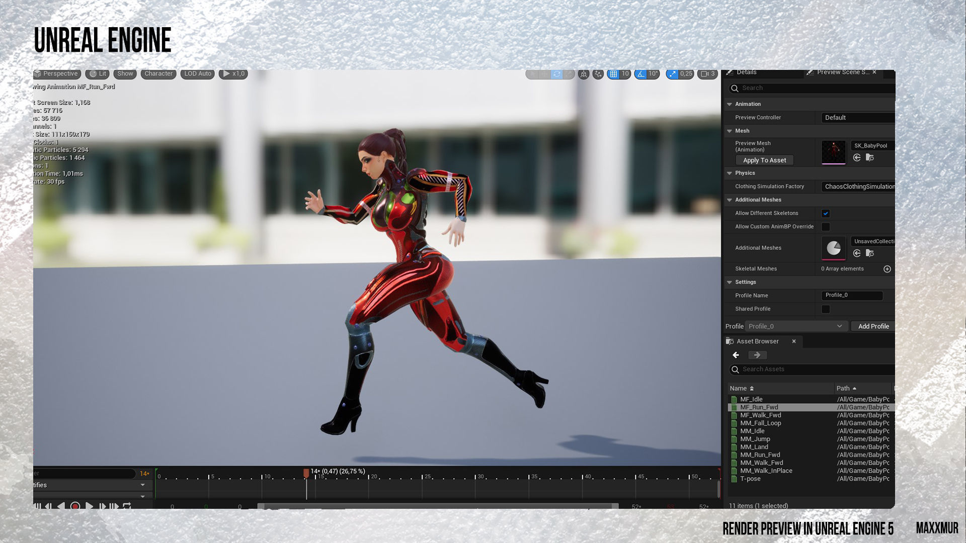Enable the Shared Profile checkbox
The height and width of the screenshot is (543, 966).
(x=826, y=309)
